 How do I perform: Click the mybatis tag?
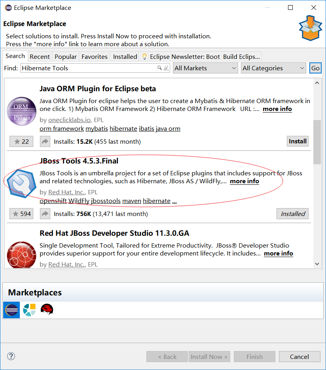pos(97,129)
